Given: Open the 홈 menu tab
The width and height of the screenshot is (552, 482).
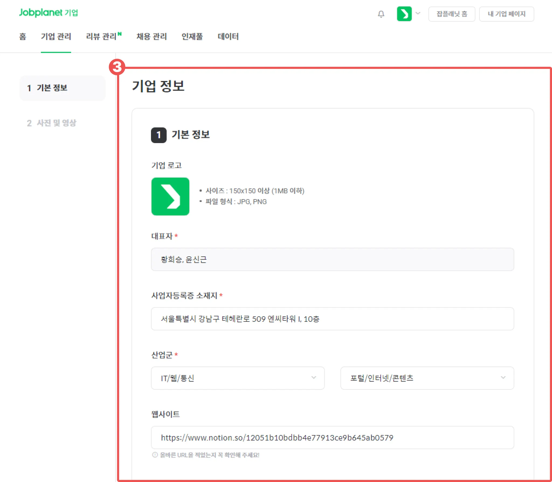Looking at the screenshot, I should coord(23,36).
